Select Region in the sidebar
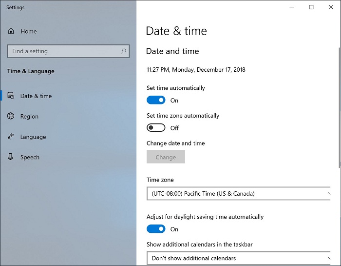341x266 pixels. point(29,117)
